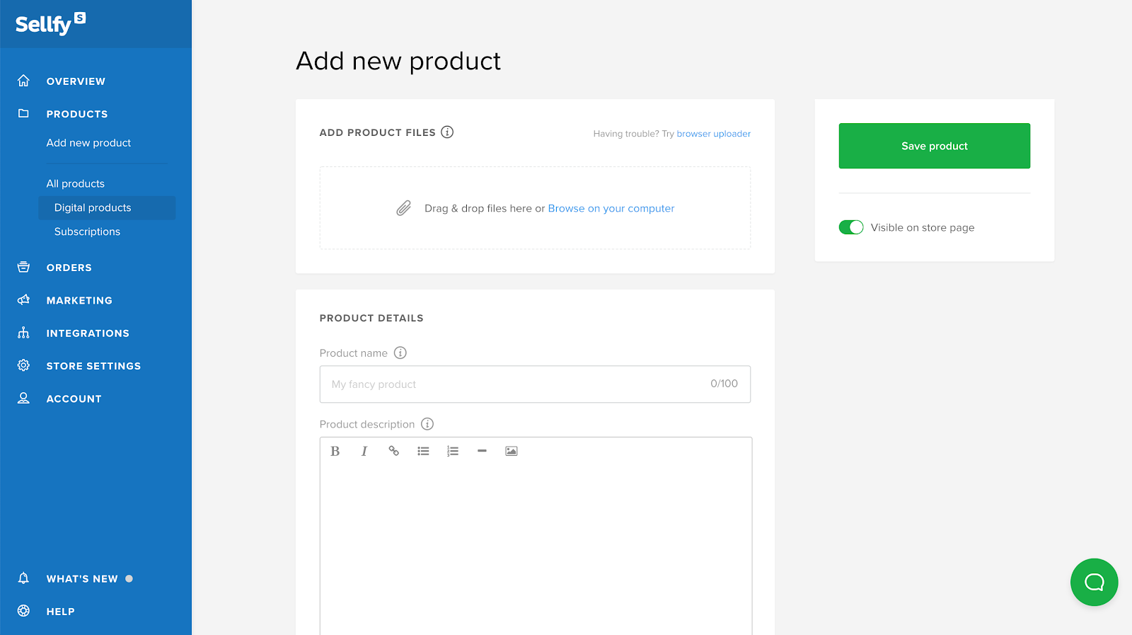Expand the Products sidebar section
This screenshot has height=635, width=1132.
pyautogui.click(x=77, y=114)
